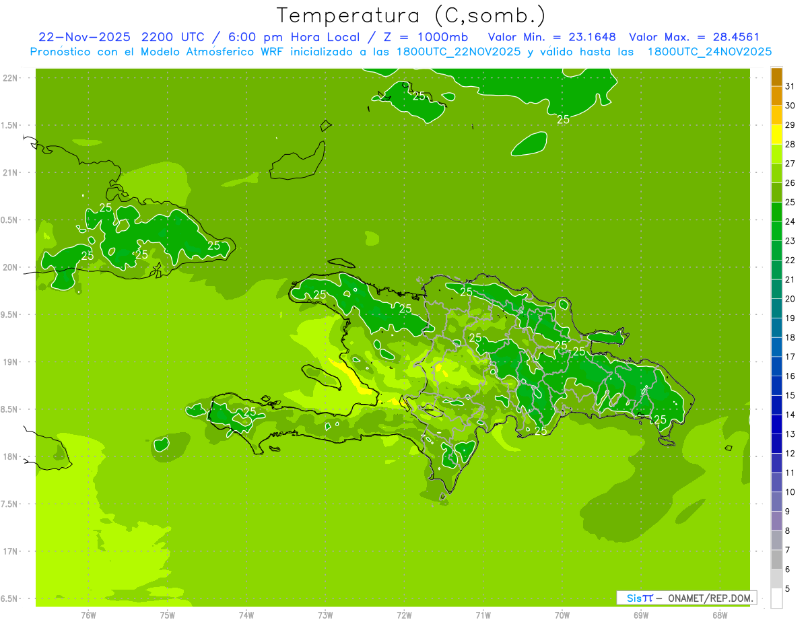The width and height of the screenshot is (808, 624).
Task: Click the 69W longitude axis label
Action: click(x=641, y=615)
